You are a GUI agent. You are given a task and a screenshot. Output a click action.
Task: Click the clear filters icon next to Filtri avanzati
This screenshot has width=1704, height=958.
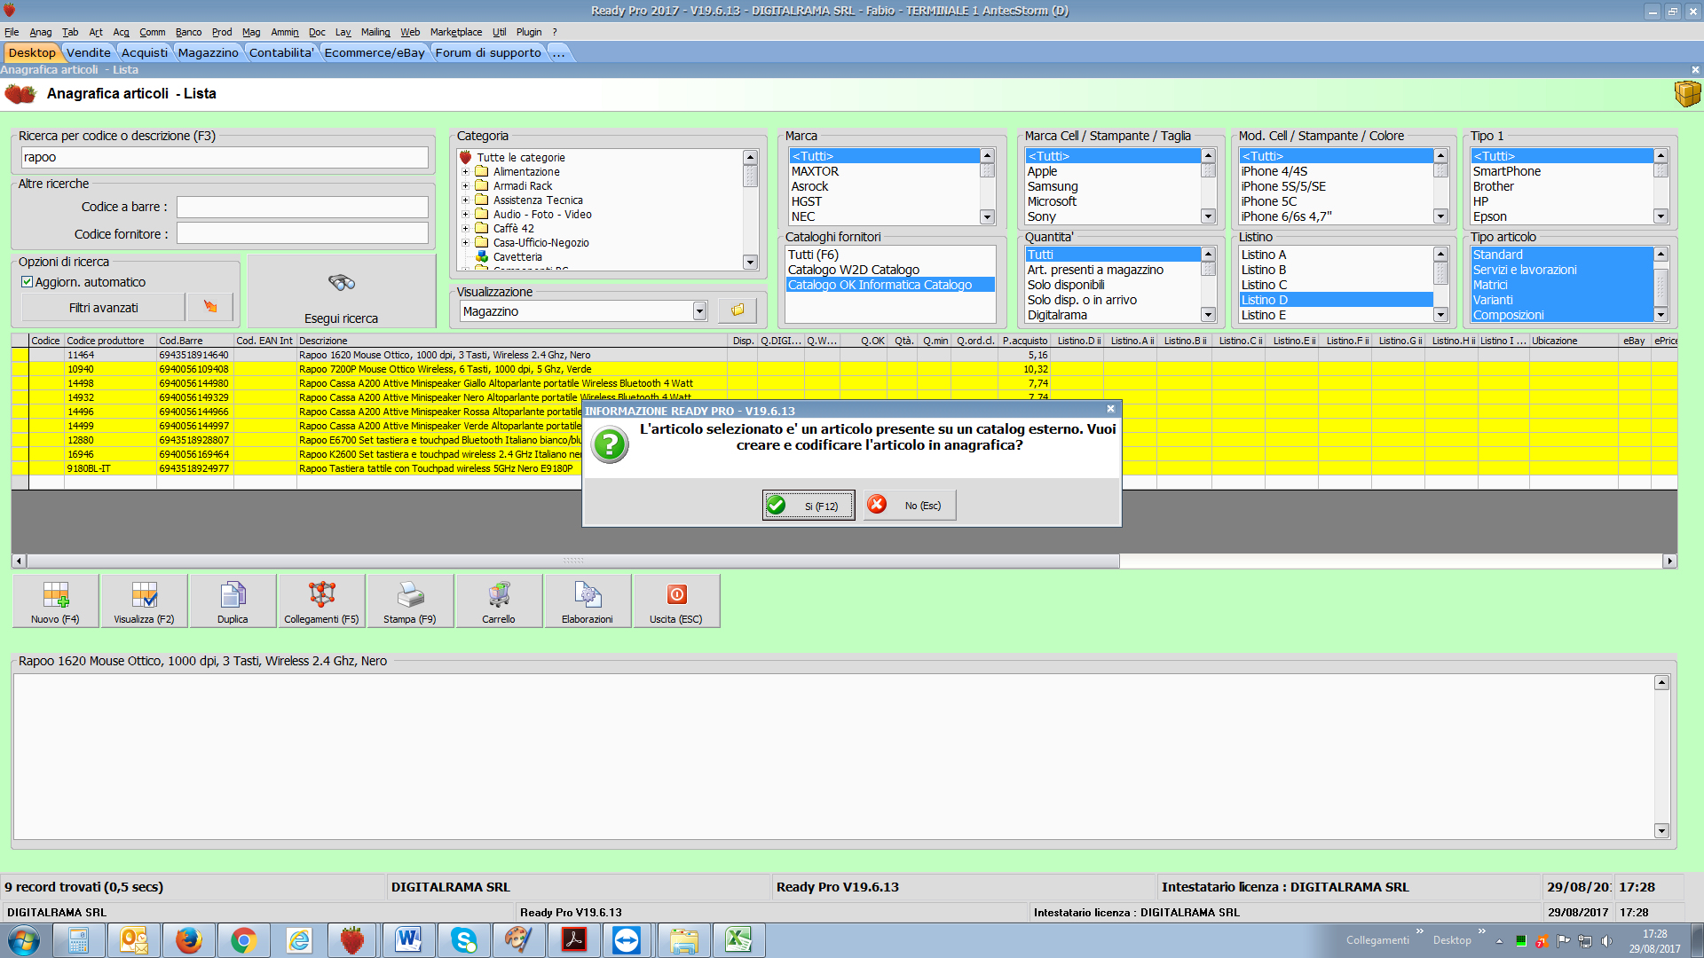click(x=210, y=307)
